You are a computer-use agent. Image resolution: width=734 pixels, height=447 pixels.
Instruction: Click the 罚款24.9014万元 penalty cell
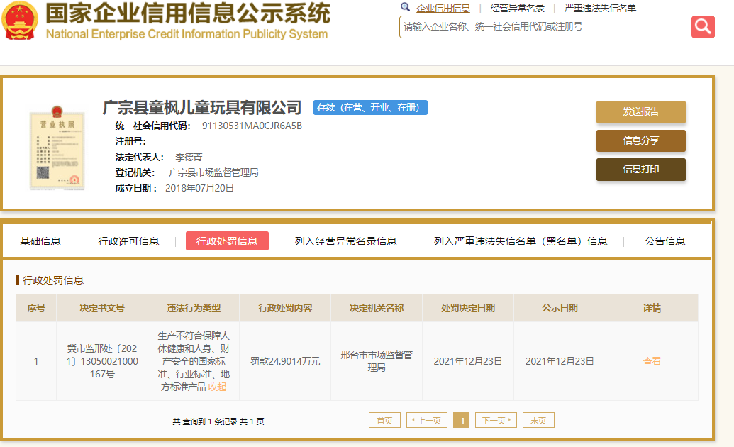click(x=285, y=361)
